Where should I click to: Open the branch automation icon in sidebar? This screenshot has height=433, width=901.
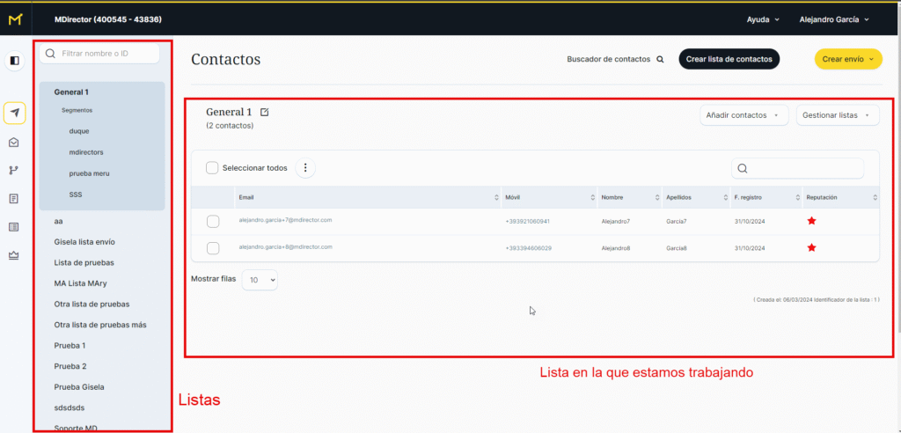(14, 171)
